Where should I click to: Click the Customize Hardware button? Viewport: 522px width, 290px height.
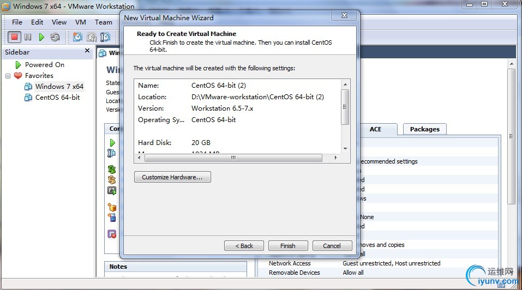[x=172, y=177]
